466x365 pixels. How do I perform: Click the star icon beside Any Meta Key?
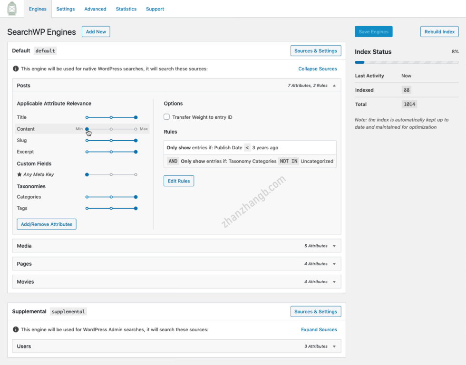(x=19, y=174)
